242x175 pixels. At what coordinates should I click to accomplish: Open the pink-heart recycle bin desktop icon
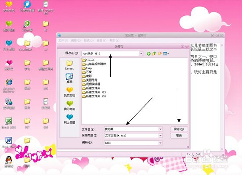pos(9,65)
